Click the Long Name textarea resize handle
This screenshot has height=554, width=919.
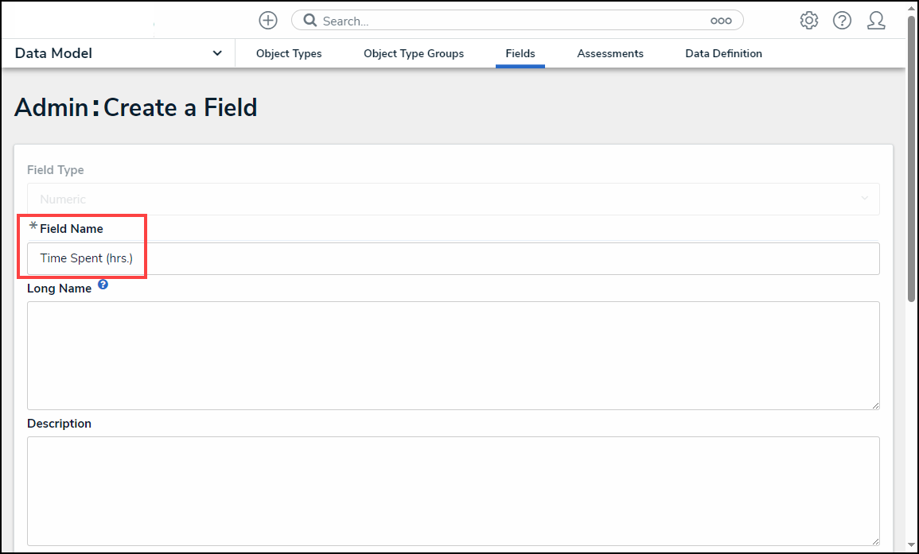click(875, 405)
